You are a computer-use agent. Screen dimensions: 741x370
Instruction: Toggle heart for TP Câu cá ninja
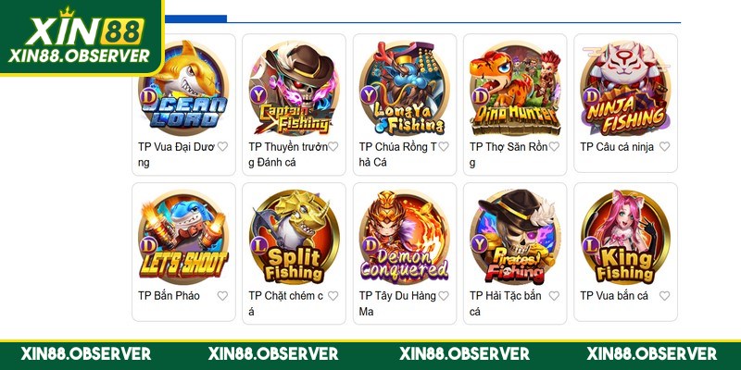(664, 147)
